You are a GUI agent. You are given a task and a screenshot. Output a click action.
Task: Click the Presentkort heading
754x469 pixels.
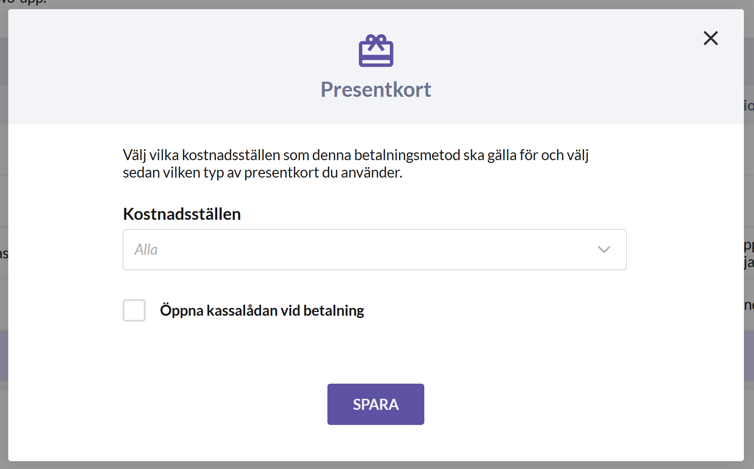click(x=376, y=89)
